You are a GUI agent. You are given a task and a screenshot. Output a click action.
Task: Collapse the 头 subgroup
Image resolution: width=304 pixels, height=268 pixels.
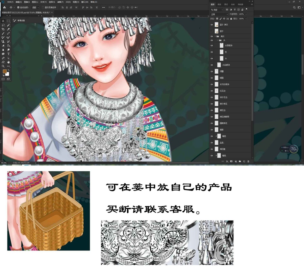click(218, 40)
